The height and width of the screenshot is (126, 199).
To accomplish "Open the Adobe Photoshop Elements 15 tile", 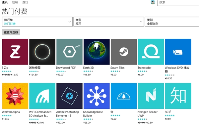I will click(x=69, y=96).
